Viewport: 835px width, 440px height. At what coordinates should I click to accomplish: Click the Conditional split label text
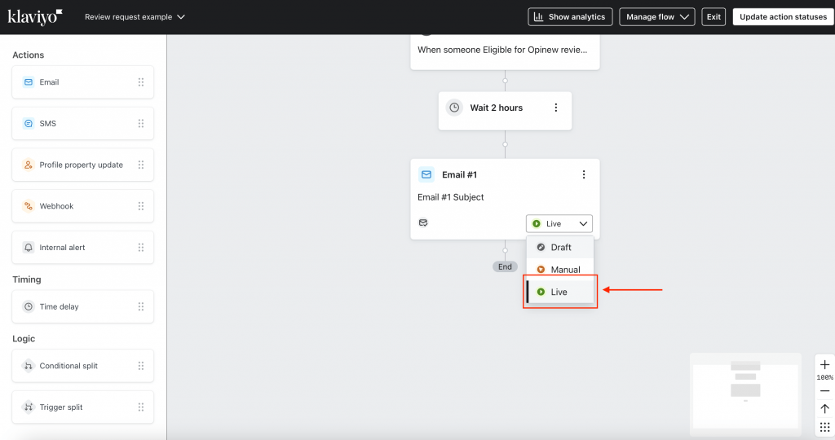(x=68, y=366)
